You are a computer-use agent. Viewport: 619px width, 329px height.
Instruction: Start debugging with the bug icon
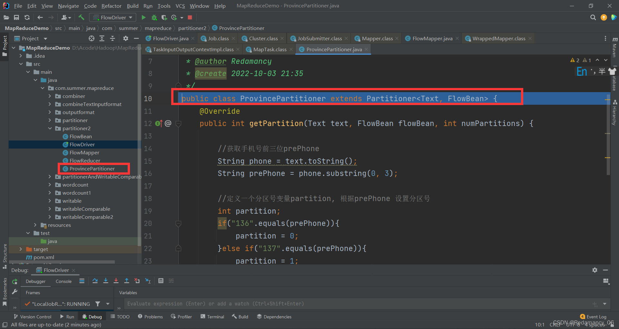tap(154, 17)
